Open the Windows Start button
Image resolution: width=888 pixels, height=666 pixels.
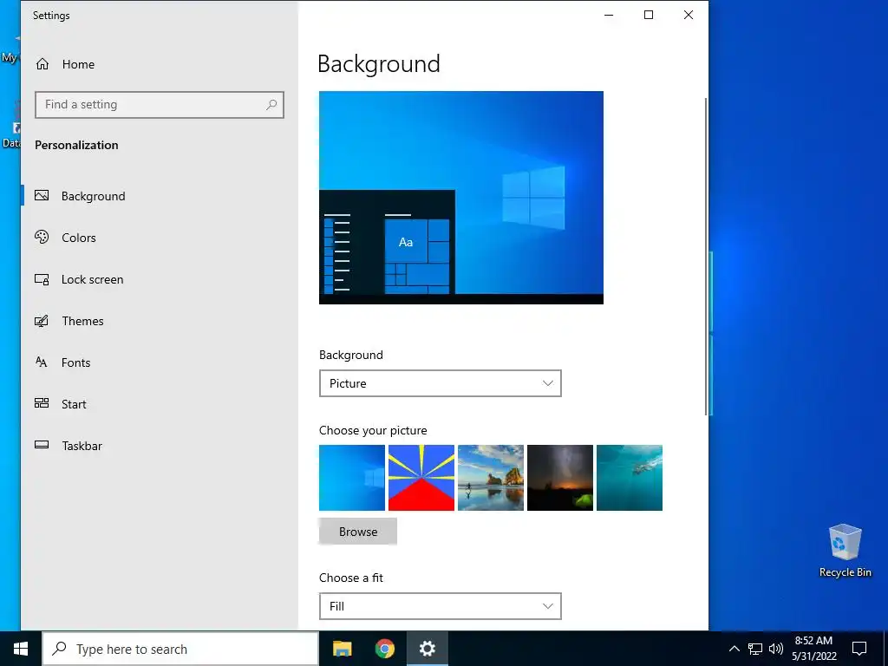pos(21,649)
